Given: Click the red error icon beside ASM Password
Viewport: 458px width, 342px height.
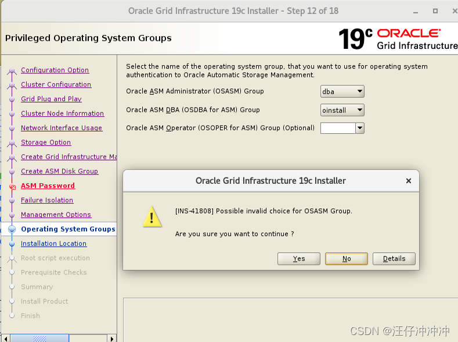Looking at the screenshot, I should point(12,187).
